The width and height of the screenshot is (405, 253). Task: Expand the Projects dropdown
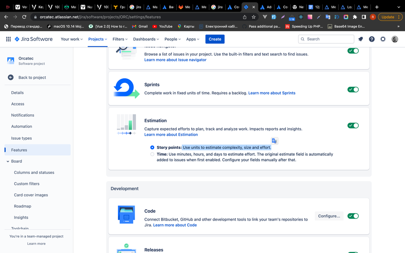[98, 39]
